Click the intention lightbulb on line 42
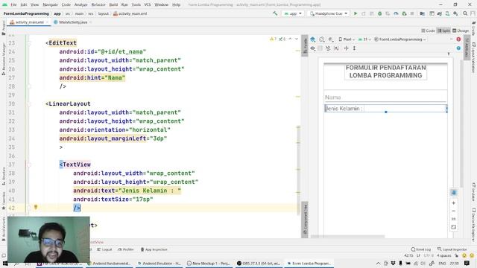 (x=36, y=208)
